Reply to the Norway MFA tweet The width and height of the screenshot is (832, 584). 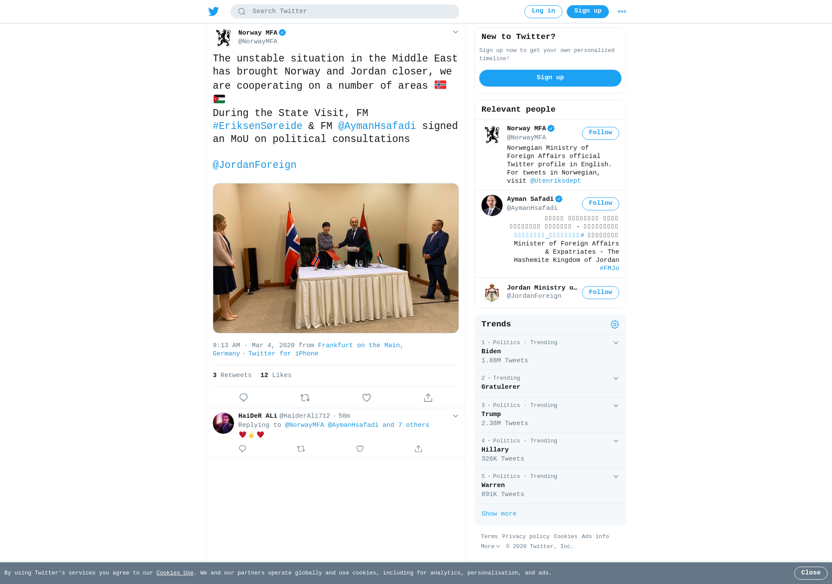coord(244,397)
